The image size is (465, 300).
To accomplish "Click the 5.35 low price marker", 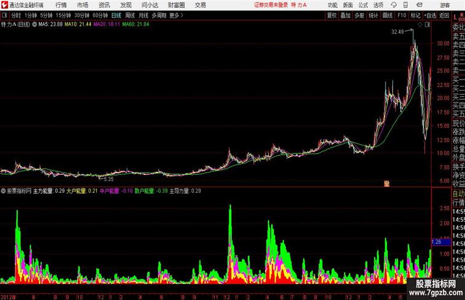I will pyautogui.click(x=108, y=179).
